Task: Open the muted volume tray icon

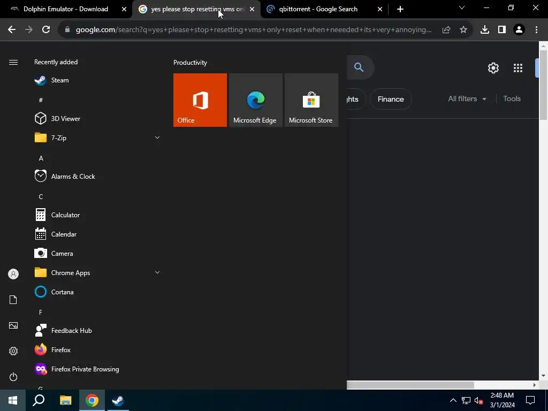Action: [x=478, y=400]
